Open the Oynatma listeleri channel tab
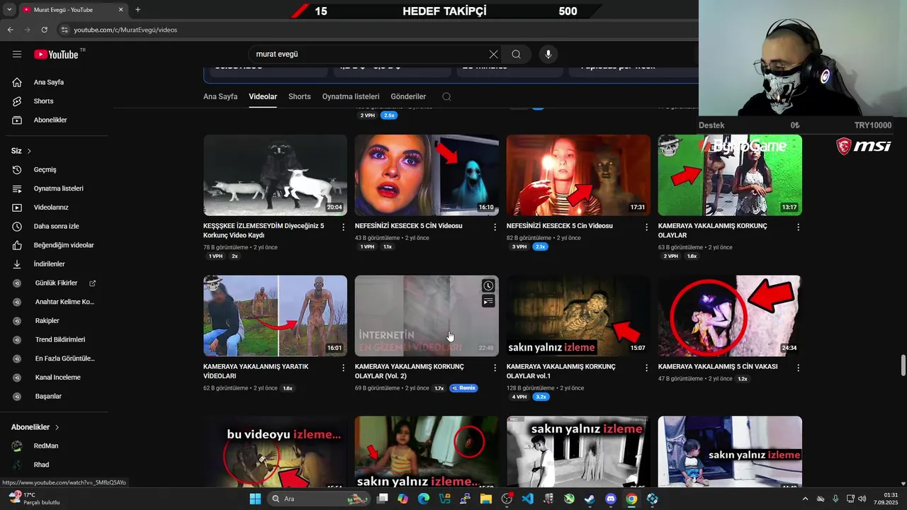The image size is (907, 510). click(351, 96)
